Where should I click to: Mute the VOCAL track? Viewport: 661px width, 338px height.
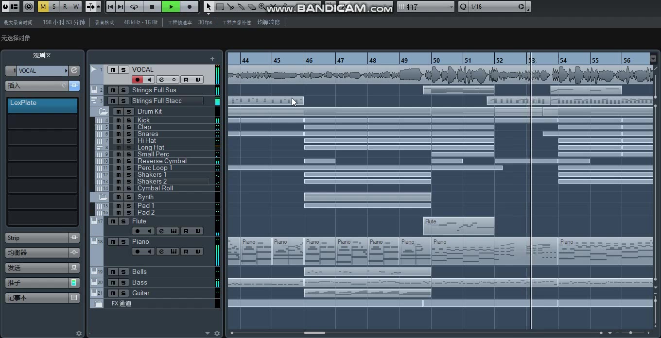pyautogui.click(x=113, y=70)
